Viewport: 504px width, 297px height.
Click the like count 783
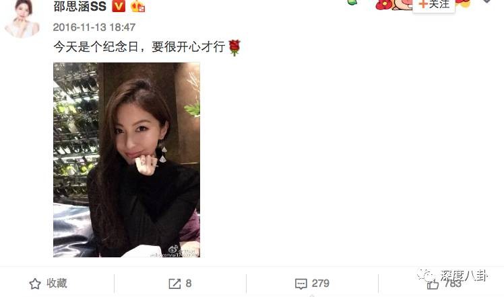coord(452,283)
